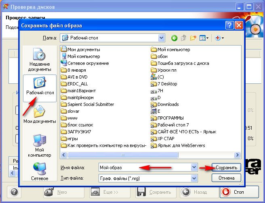Viewport: 265px width, 203px height.
Task: Select the 7H drive shortcut
Action: tap(157, 91)
